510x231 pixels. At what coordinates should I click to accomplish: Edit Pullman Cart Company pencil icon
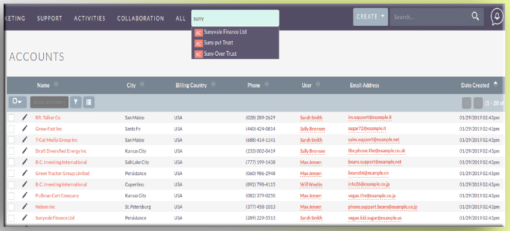click(25, 195)
